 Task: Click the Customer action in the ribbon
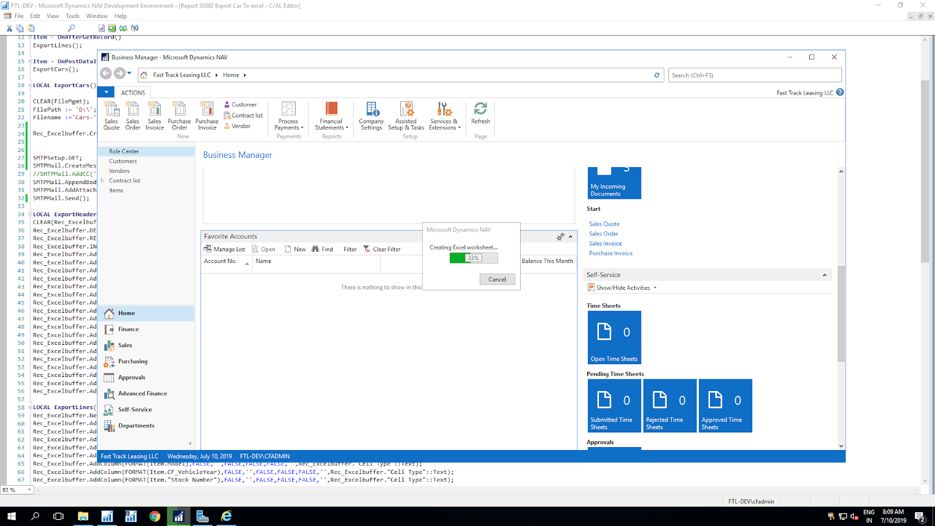point(240,105)
